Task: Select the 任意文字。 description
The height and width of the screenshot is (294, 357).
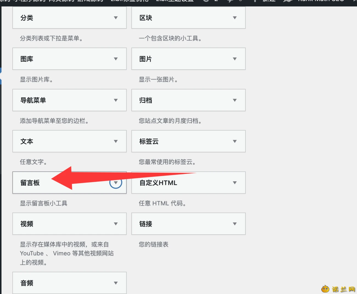Action: click(34, 162)
